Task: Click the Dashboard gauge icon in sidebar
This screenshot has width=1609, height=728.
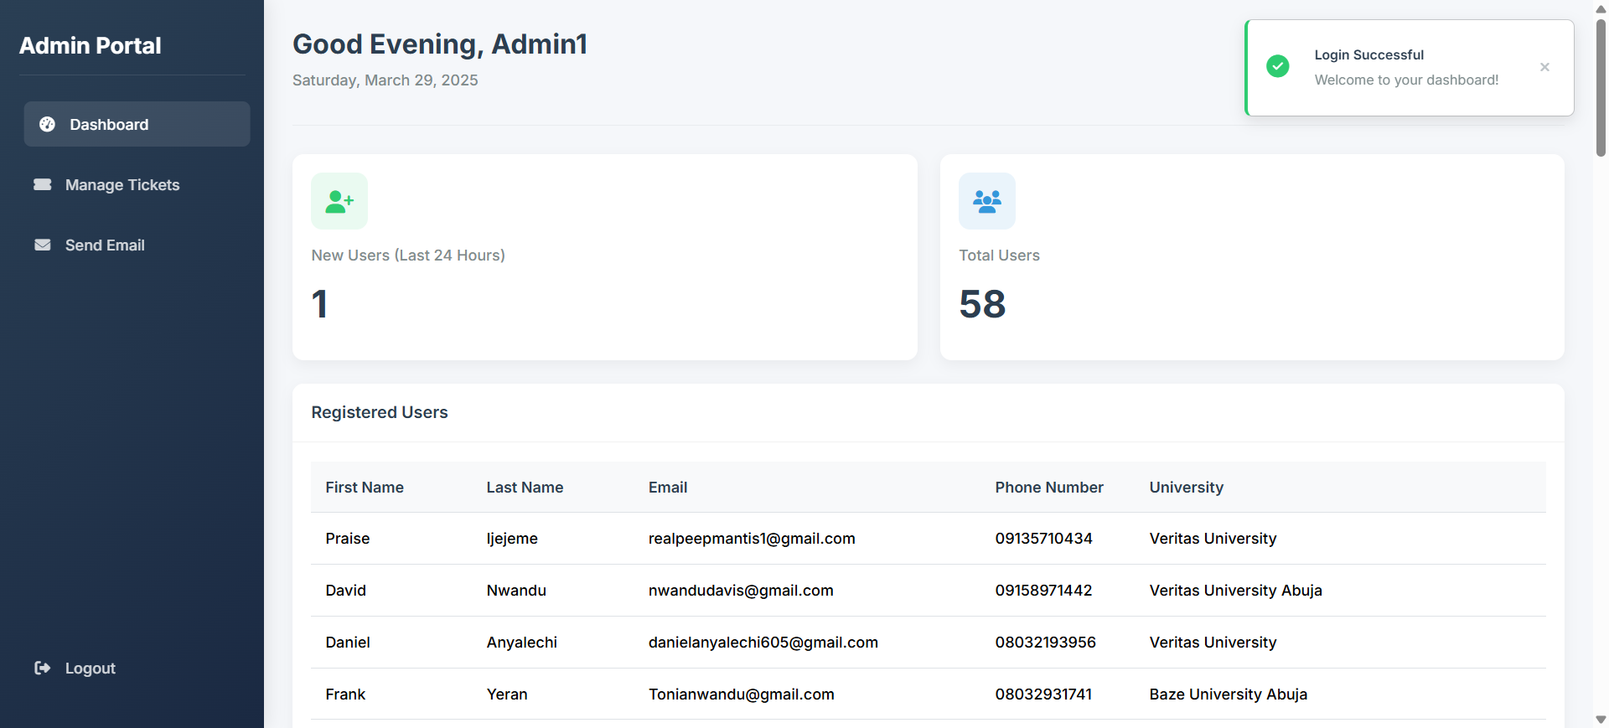Action: (48, 124)
